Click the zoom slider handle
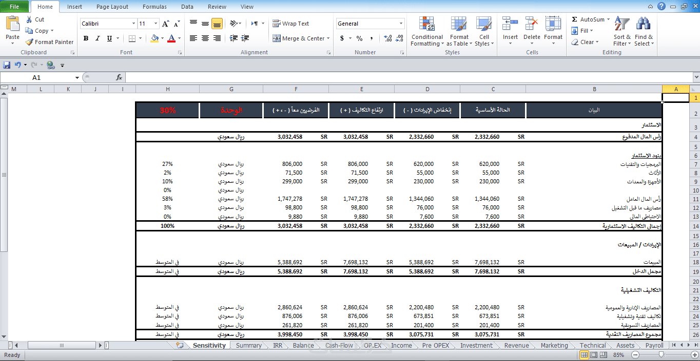The image size is (700, 361). pyautogui.click(x=662, y=354)
